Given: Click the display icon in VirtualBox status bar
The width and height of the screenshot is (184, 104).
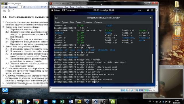Looking at the screenshot, I should point(137,90).
